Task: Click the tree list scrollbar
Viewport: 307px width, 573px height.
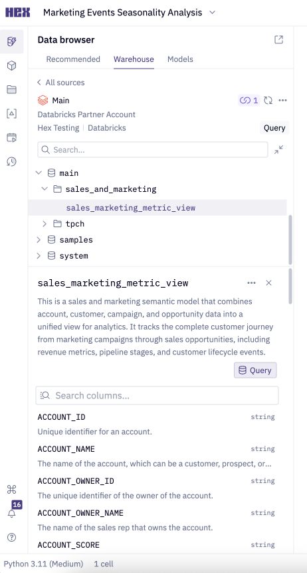Action: pyautogui.click(x=290, y=239)
